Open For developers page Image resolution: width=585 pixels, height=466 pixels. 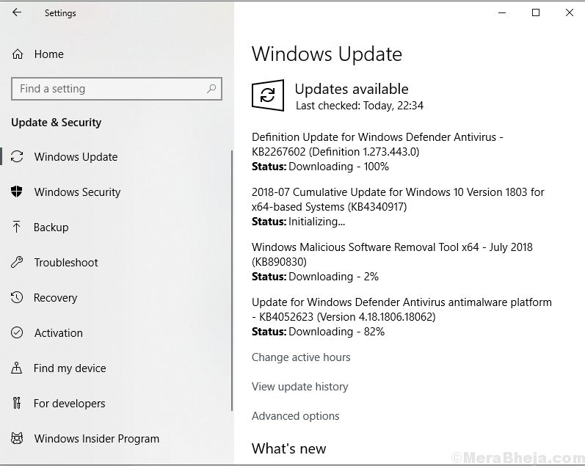click(x=70, y=404)
